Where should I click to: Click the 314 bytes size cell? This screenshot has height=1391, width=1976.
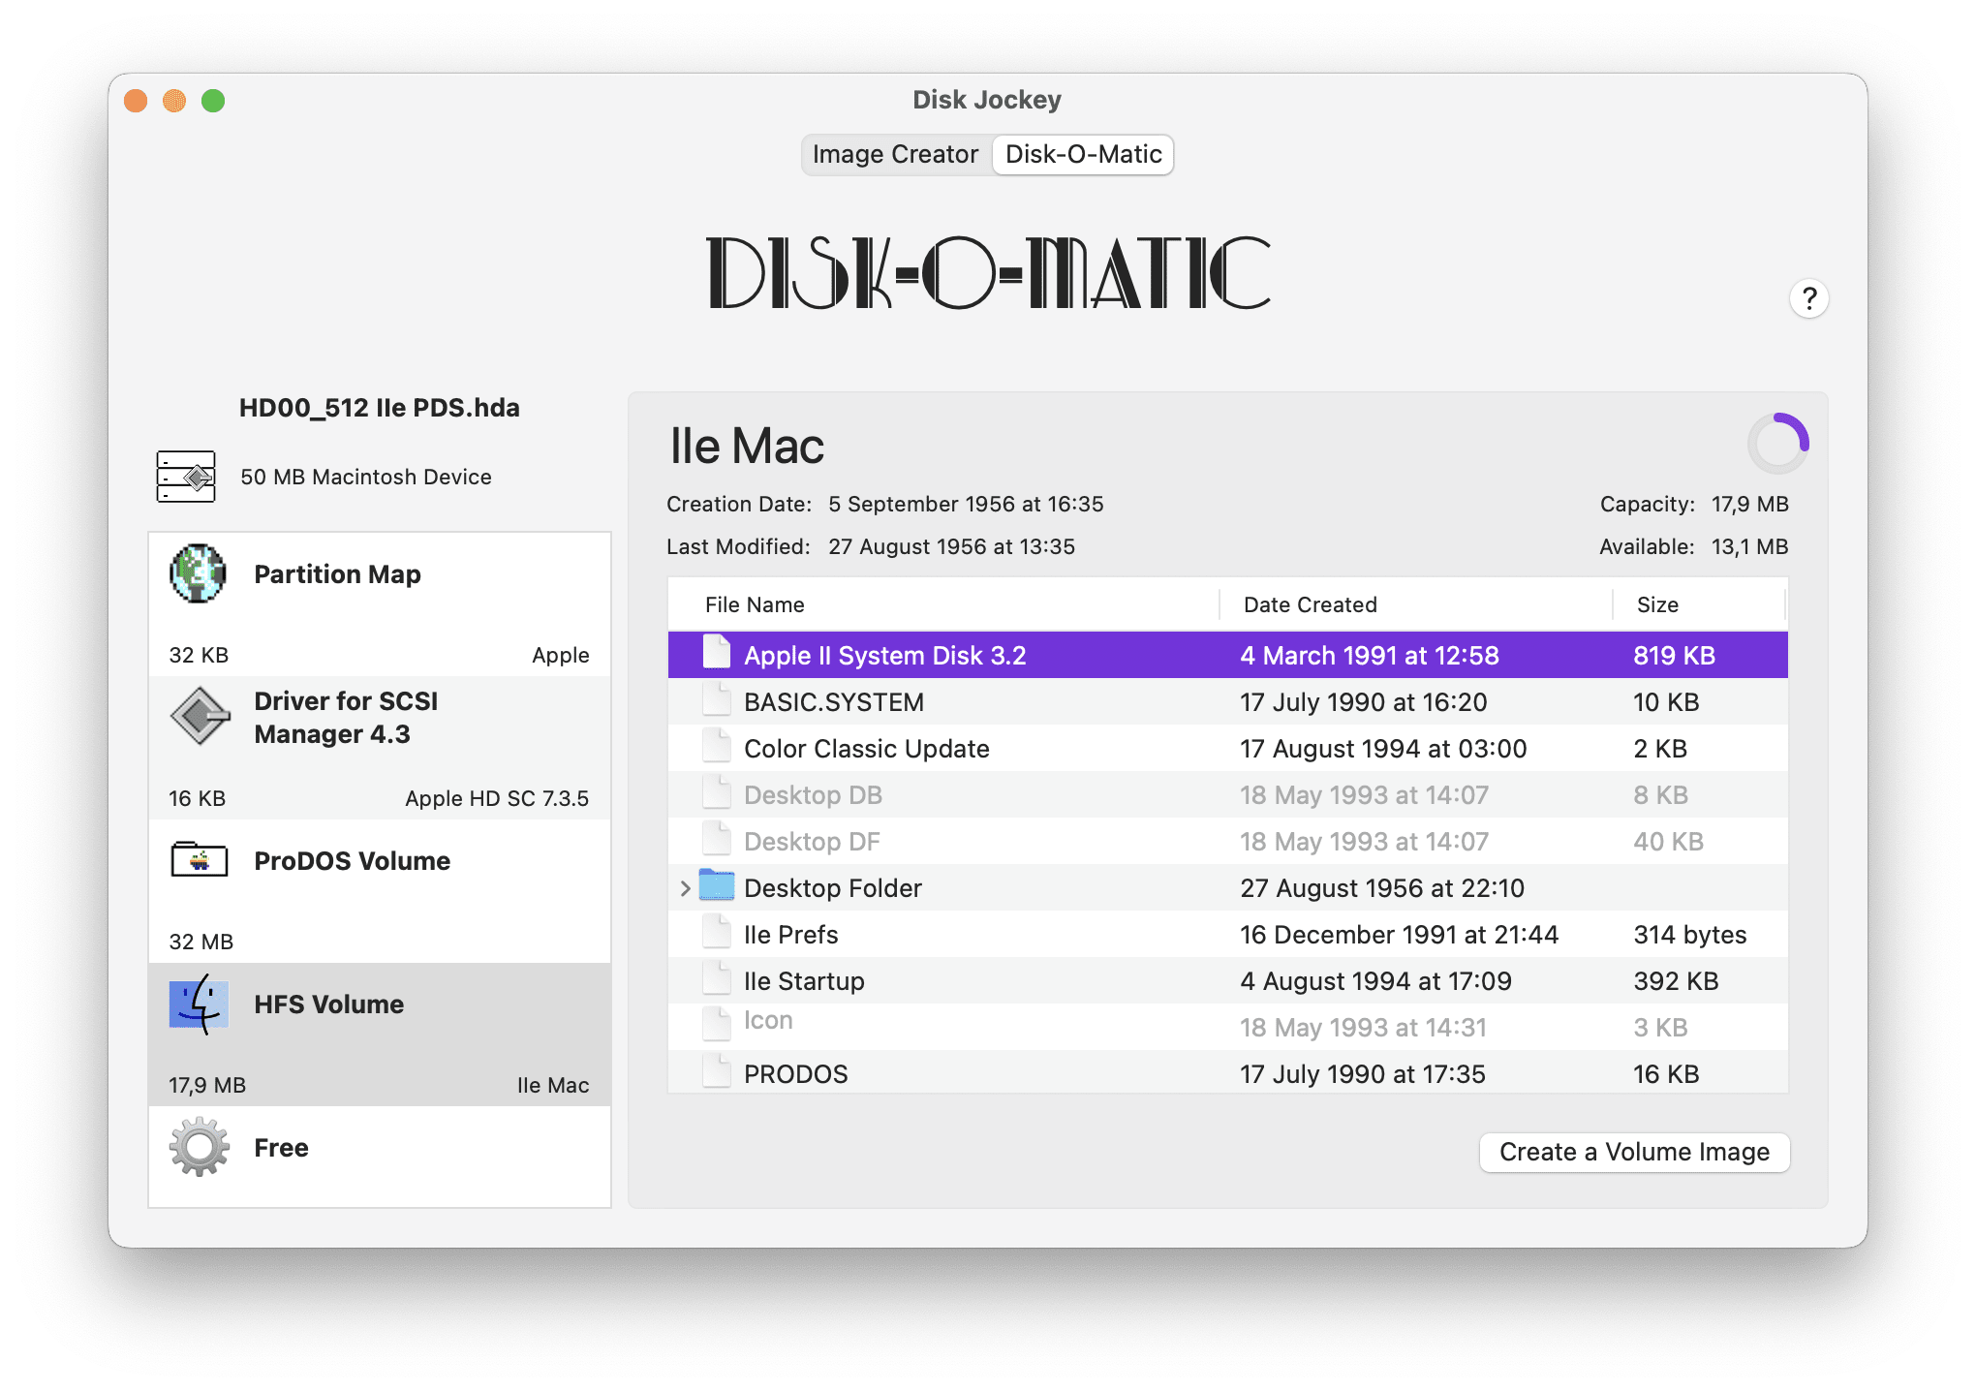(1690, 935)
